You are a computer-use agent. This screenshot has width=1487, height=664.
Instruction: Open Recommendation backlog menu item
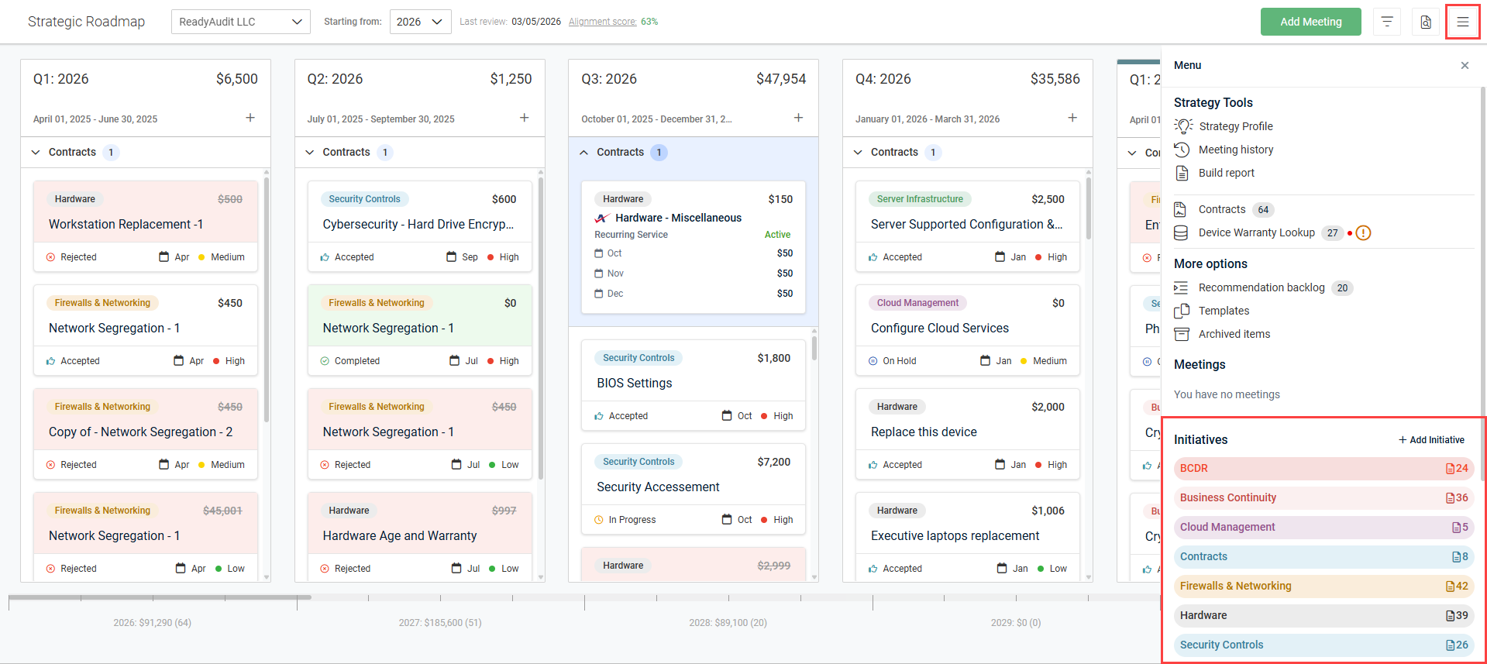pos(1261,287)
